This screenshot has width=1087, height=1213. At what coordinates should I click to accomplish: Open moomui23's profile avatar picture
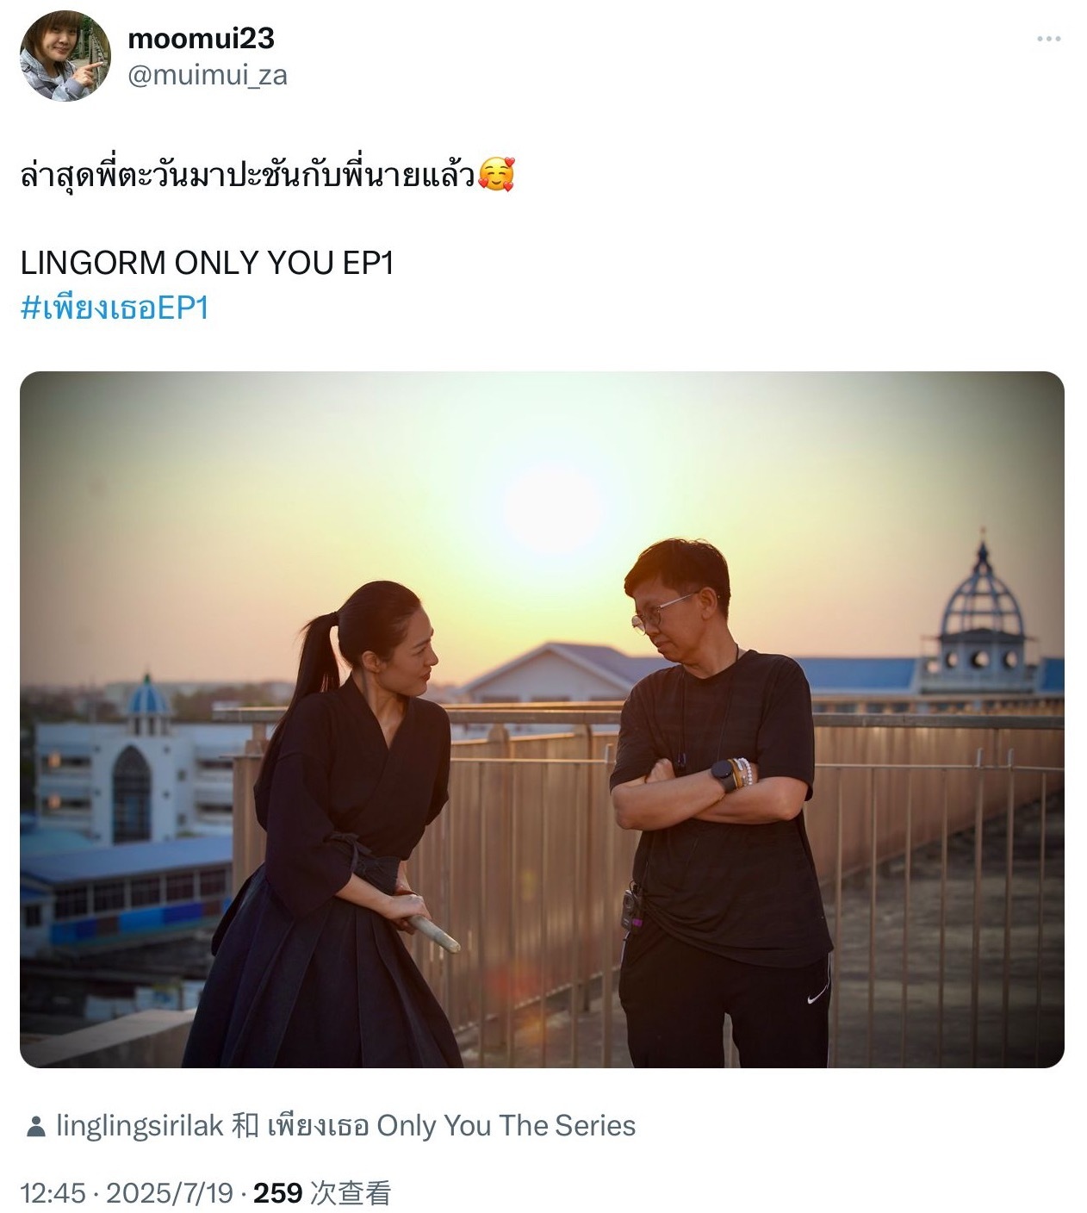65,56
